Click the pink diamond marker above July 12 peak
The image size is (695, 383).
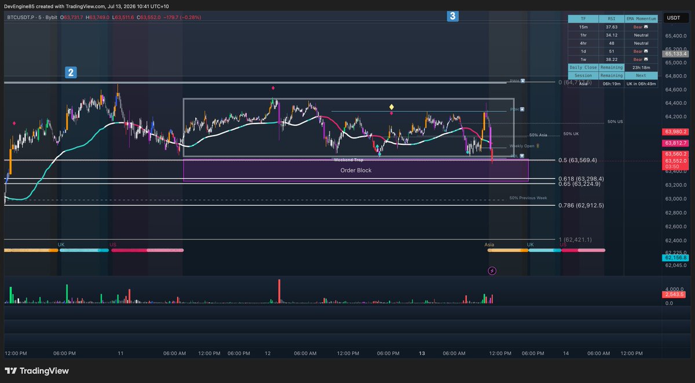pos(273,88)
